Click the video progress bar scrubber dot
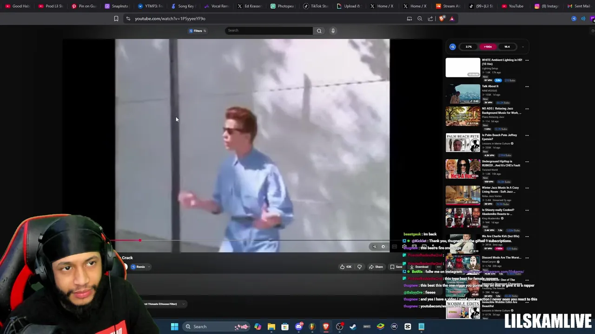Screen dimensions: 595x334 139,240
